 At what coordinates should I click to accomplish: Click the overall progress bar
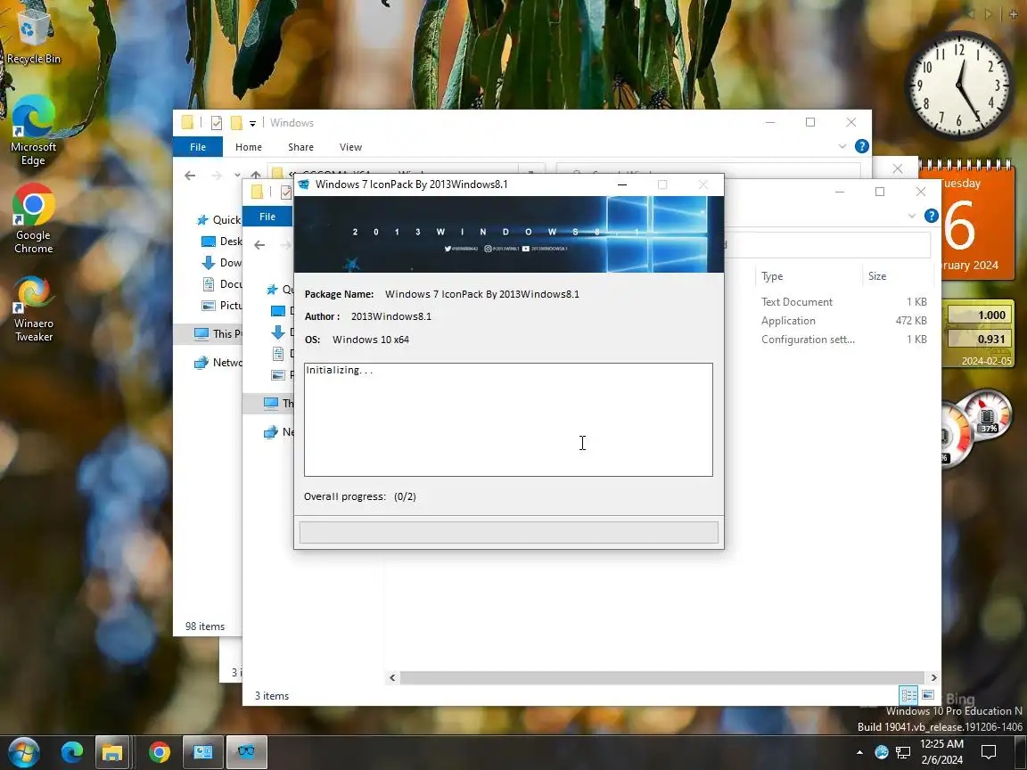click(508, 532)
